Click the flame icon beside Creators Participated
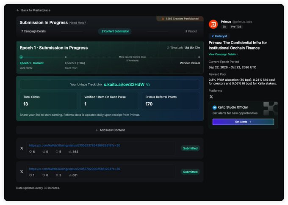 point(163,19)
